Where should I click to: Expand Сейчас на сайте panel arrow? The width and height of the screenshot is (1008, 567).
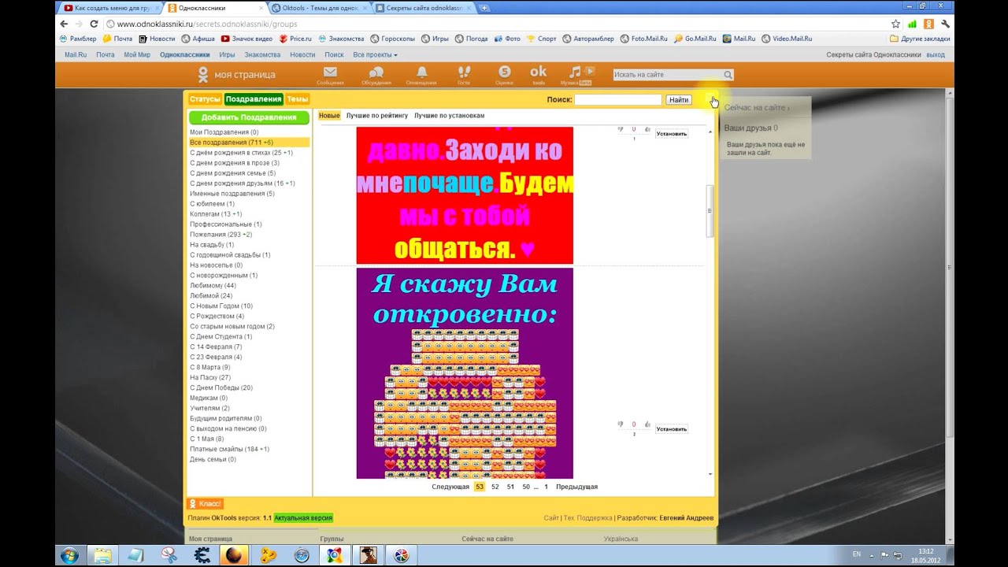pyautogui.click(x=788, y=108)
